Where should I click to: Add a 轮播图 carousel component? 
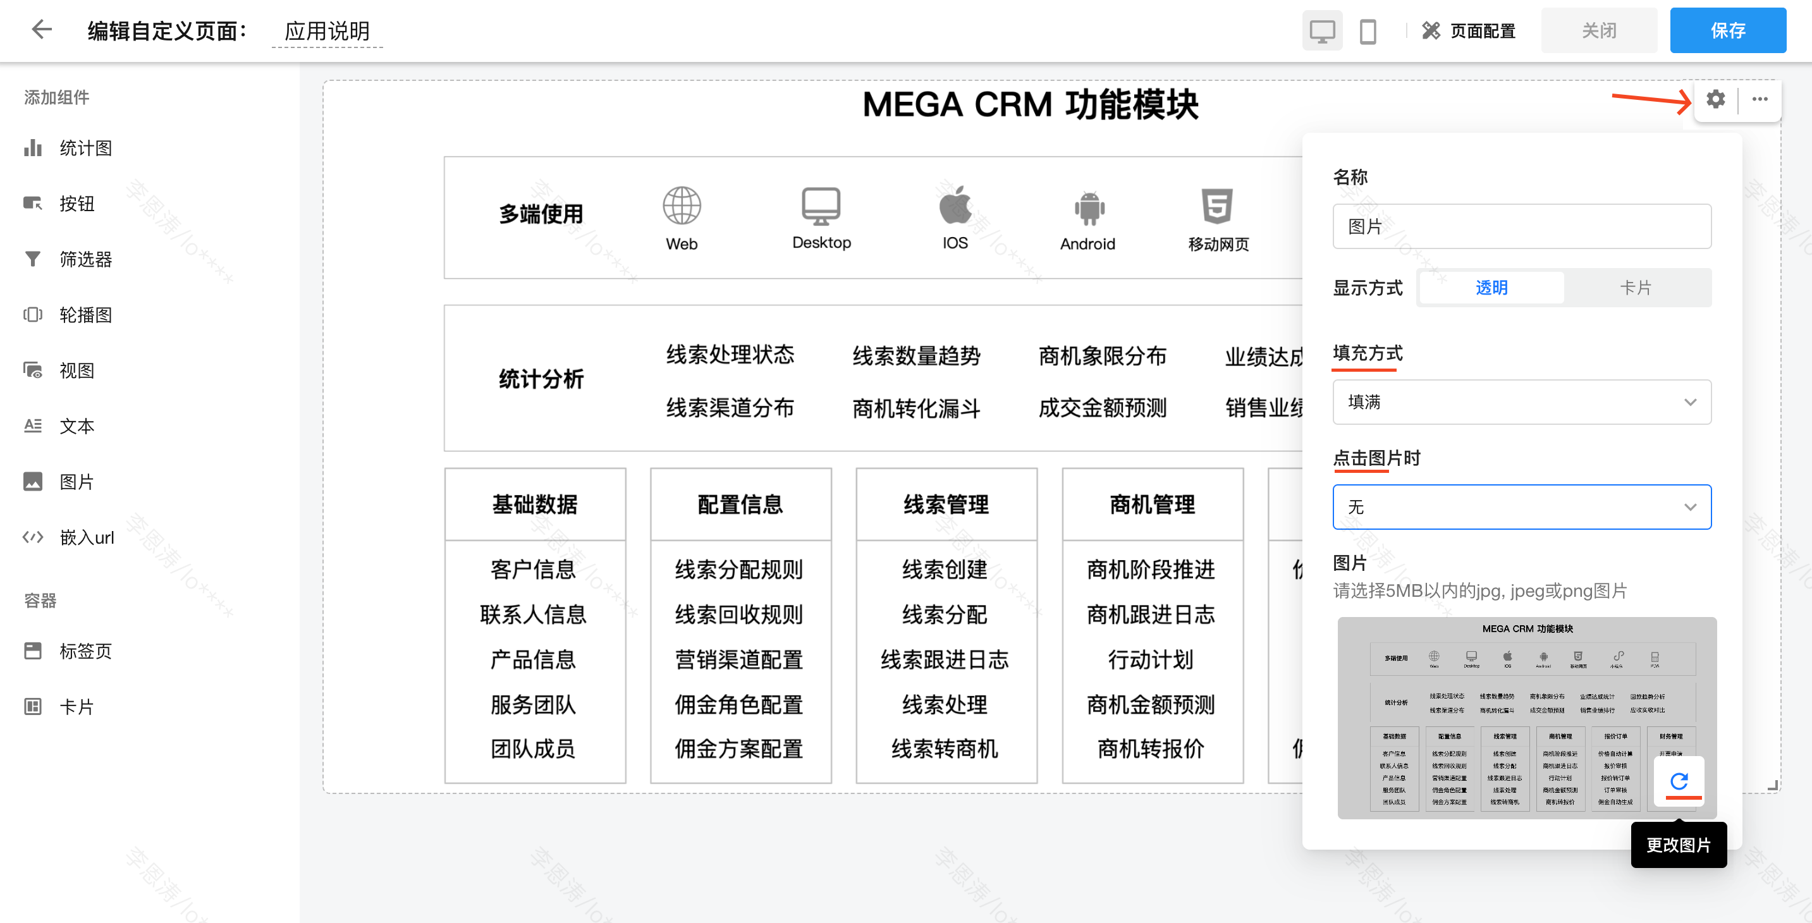point(69,314)
